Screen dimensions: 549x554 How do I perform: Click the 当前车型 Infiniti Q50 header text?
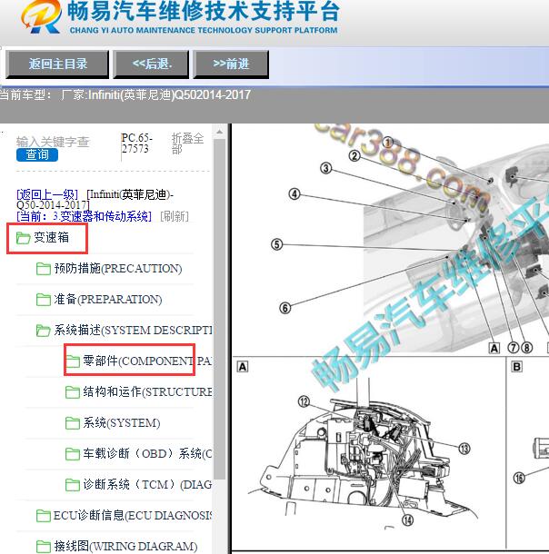[x=125, y=95]
